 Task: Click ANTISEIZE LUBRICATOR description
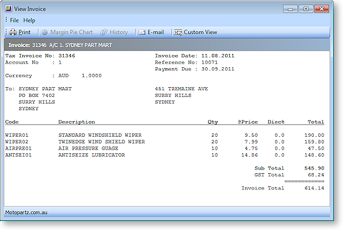[92, 155]
